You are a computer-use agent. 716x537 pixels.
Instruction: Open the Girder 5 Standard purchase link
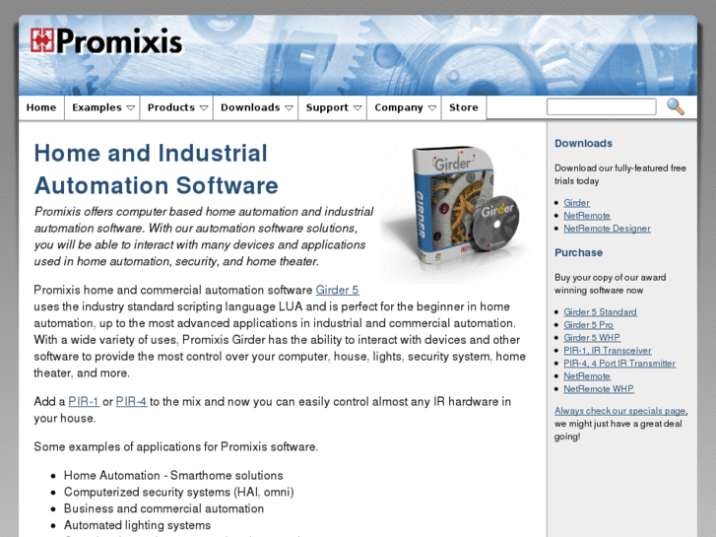[x=600, y=311]
